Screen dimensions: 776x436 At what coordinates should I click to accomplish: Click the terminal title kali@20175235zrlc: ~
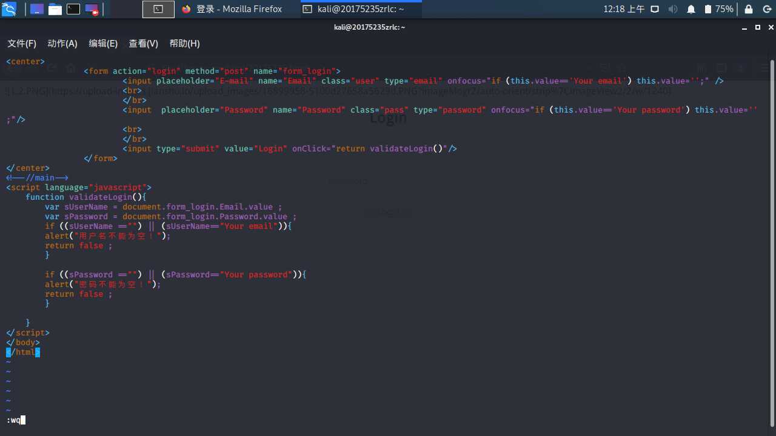tap(369, 27)
